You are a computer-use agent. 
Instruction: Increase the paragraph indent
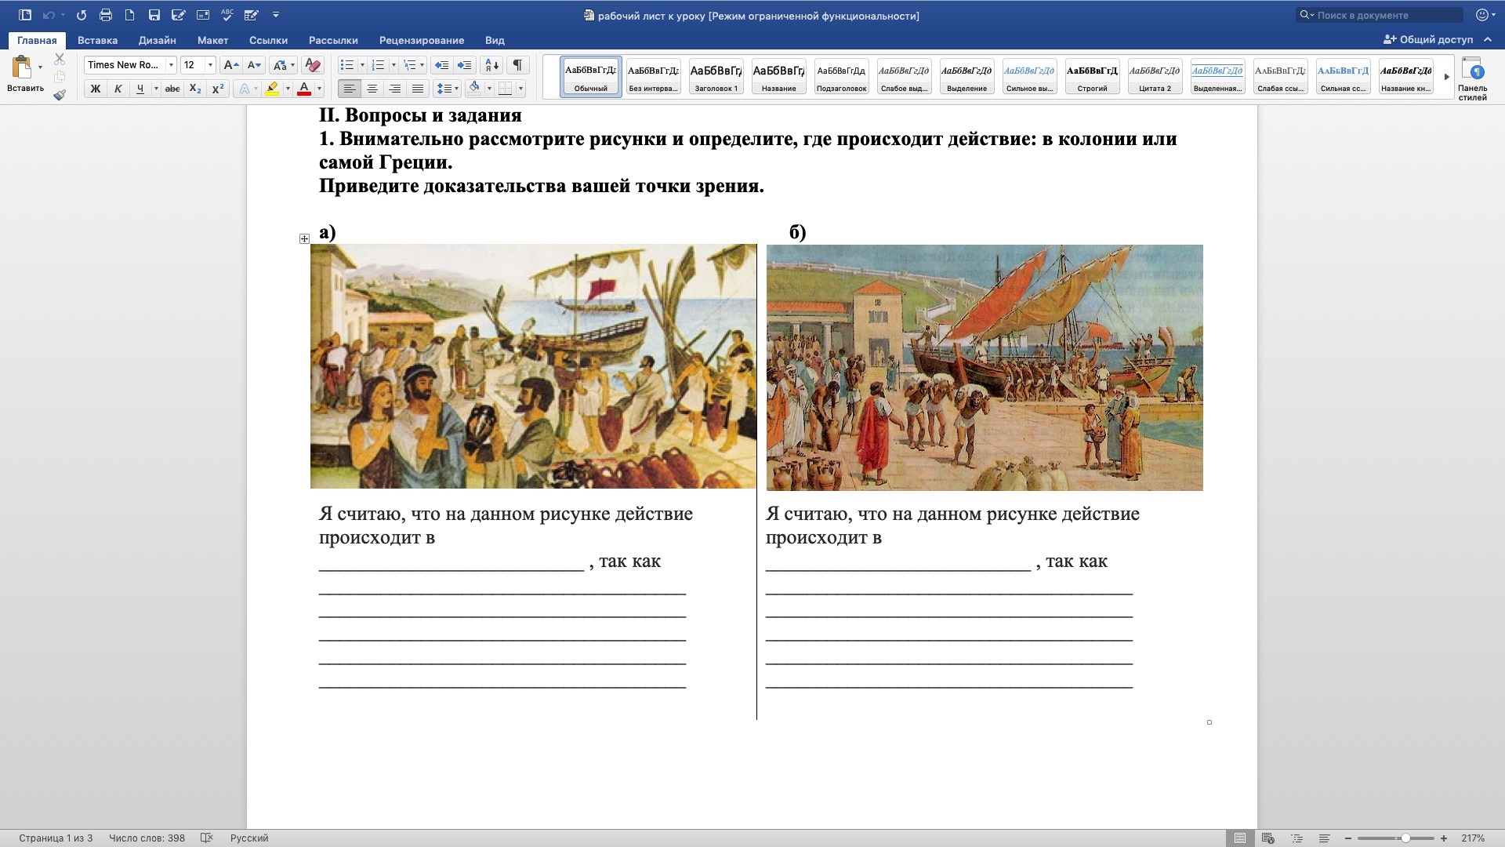pos(464,65)
